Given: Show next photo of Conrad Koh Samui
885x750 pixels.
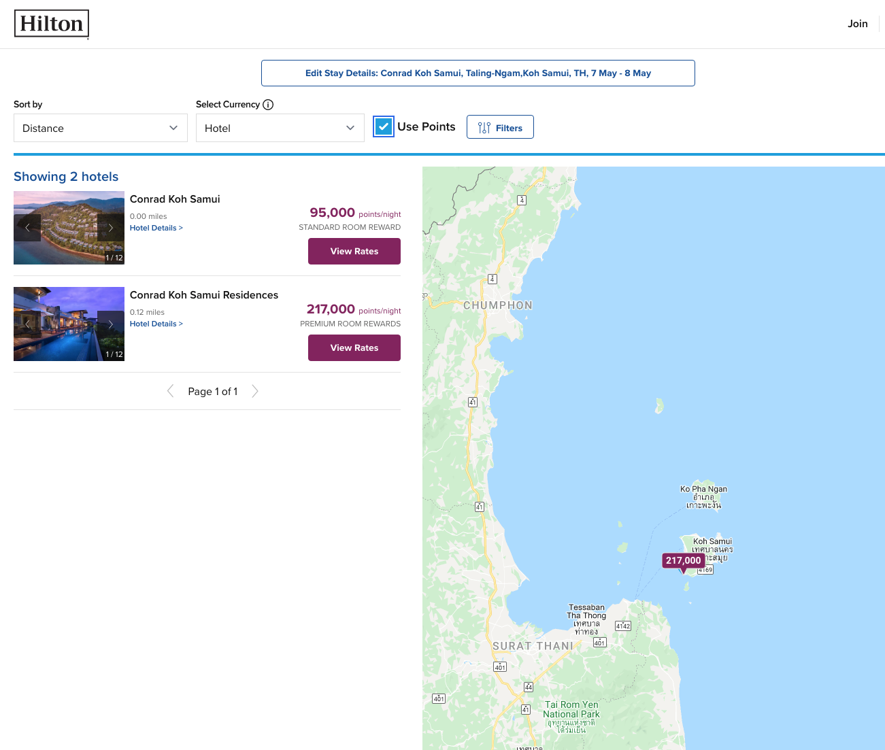Looking at the screenshot, I should tap(111, 228).
